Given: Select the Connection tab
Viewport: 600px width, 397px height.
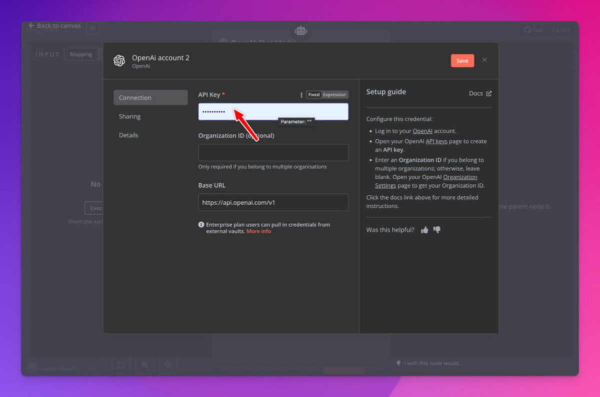Looking at the screenshot, I should coord(150,97).
